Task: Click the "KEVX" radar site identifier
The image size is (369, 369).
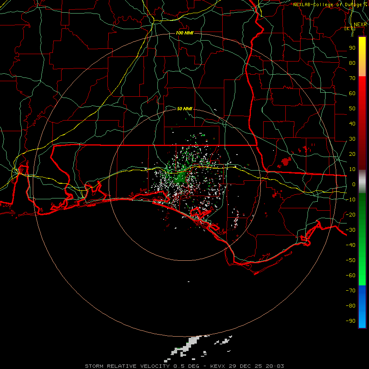Action: coord(218,366)
